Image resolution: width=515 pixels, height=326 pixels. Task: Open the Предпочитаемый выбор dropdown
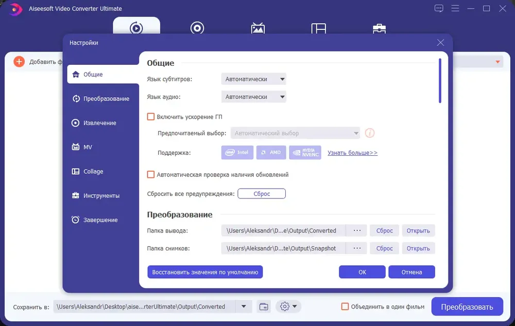295,133
